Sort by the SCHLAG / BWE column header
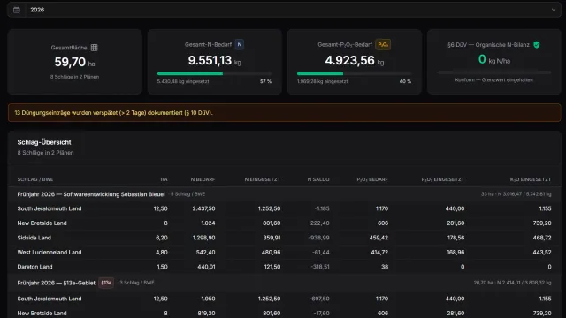This screenshot has width=566, height=318. (x=35, y=179)
